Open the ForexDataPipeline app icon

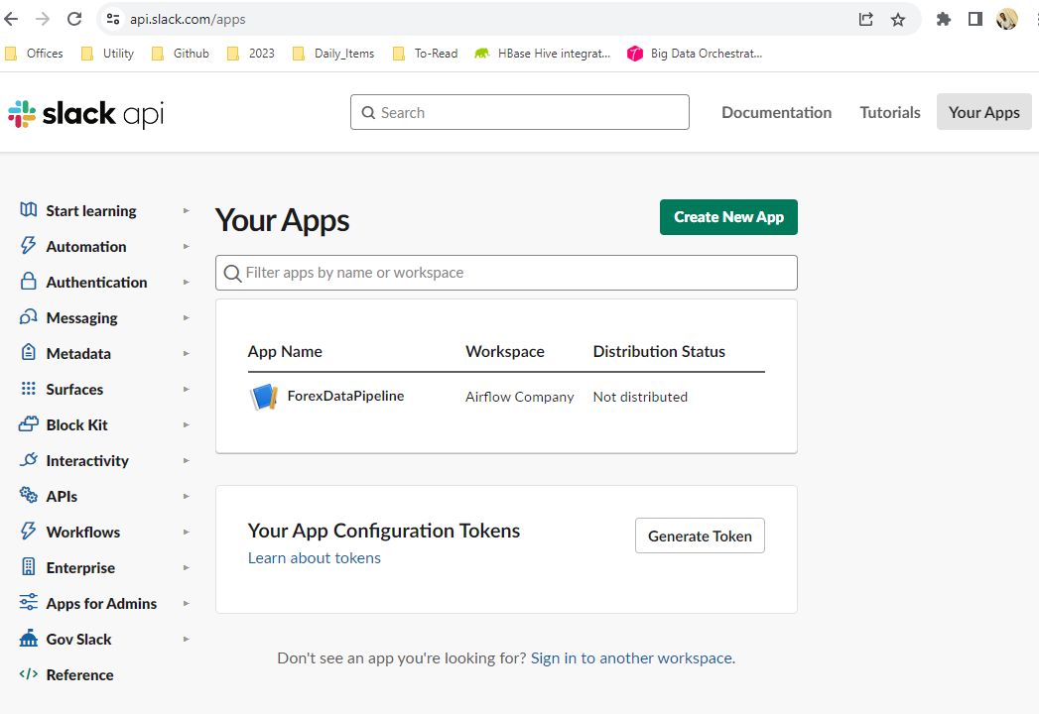(262, 396)
